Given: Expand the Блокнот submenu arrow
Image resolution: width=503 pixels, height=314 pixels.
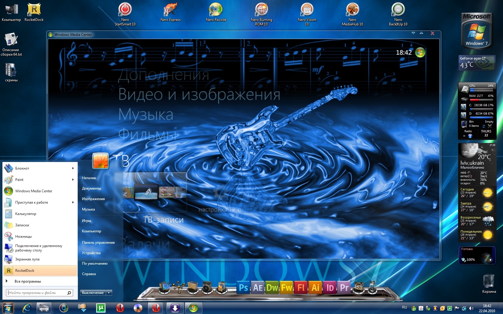Looking at the screenshot, I should click(x=73, y=168).
